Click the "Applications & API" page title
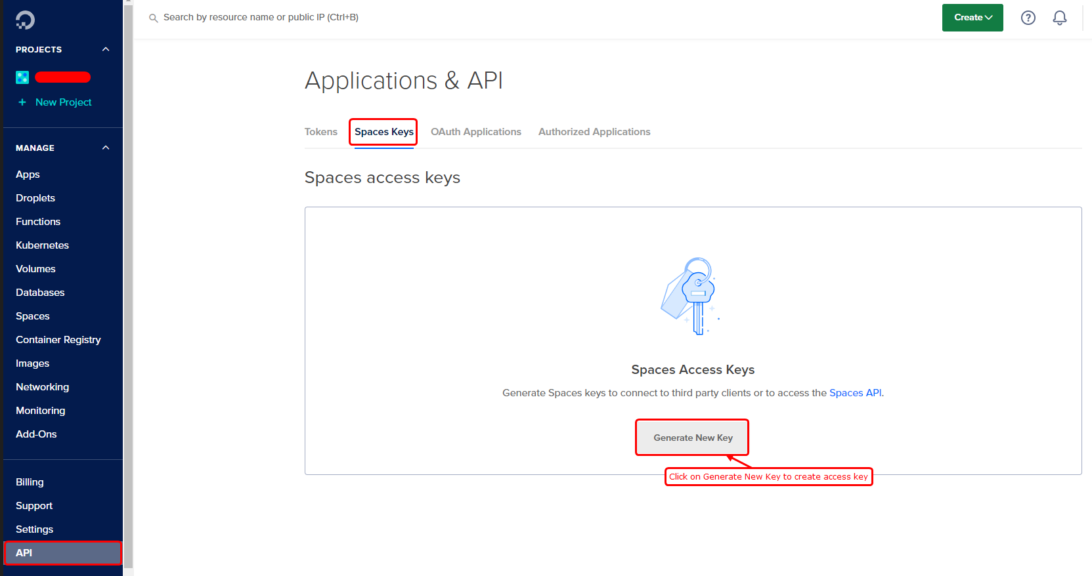The width and height of the screenshot is (1092, 576). click(404, 81)
